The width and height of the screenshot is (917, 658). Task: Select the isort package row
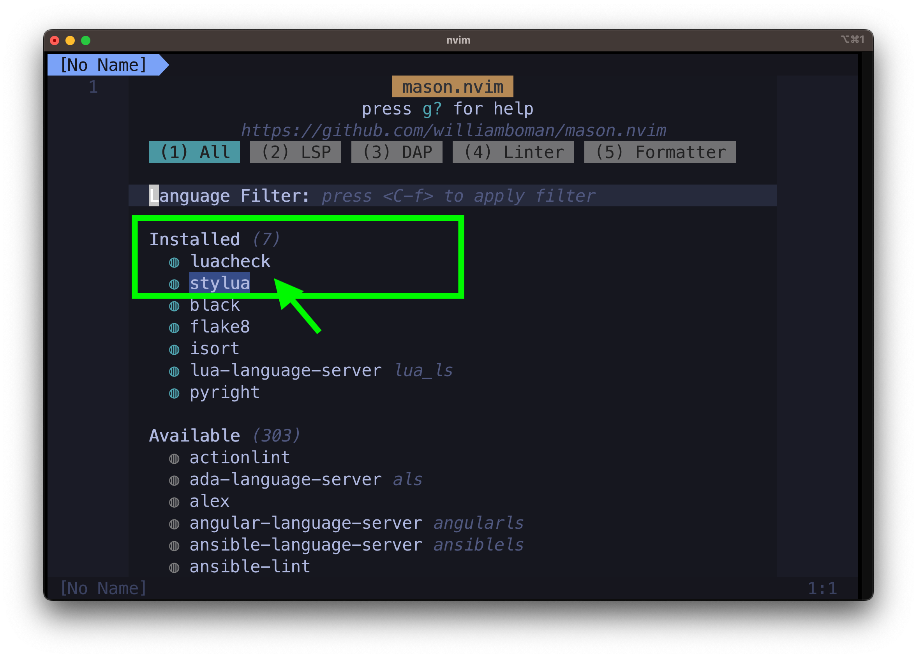click(215, 348)
